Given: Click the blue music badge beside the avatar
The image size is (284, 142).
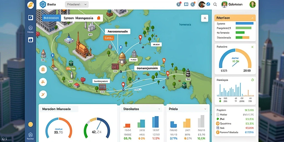Looking at the screenshot, I should point(209,4).
